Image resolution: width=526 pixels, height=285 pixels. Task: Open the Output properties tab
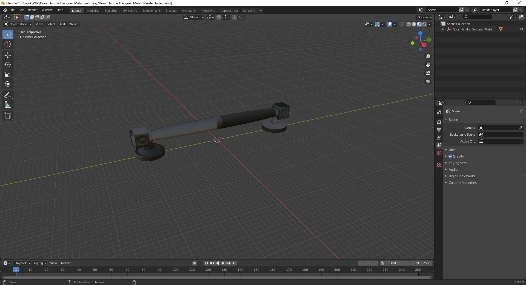(x=439, y=130)
